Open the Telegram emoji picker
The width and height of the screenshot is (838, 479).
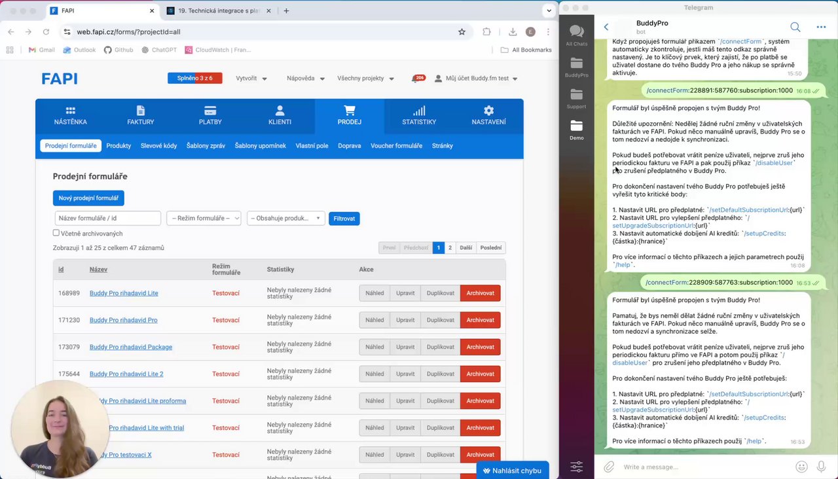pos(801,467)
